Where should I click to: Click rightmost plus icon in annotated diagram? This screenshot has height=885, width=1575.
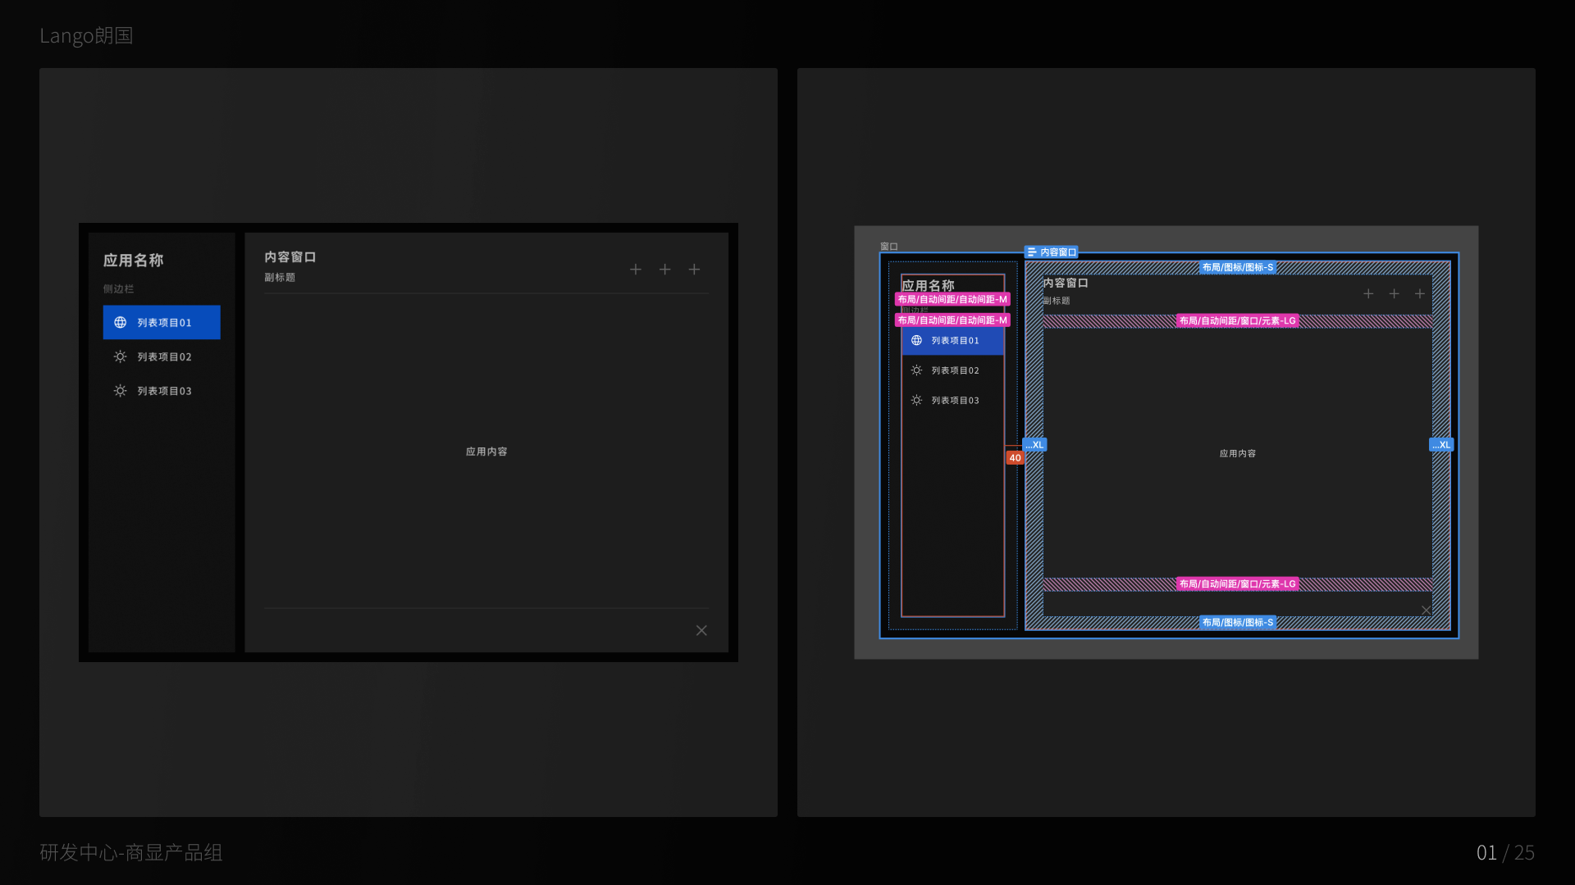[x=1419, y=293]
